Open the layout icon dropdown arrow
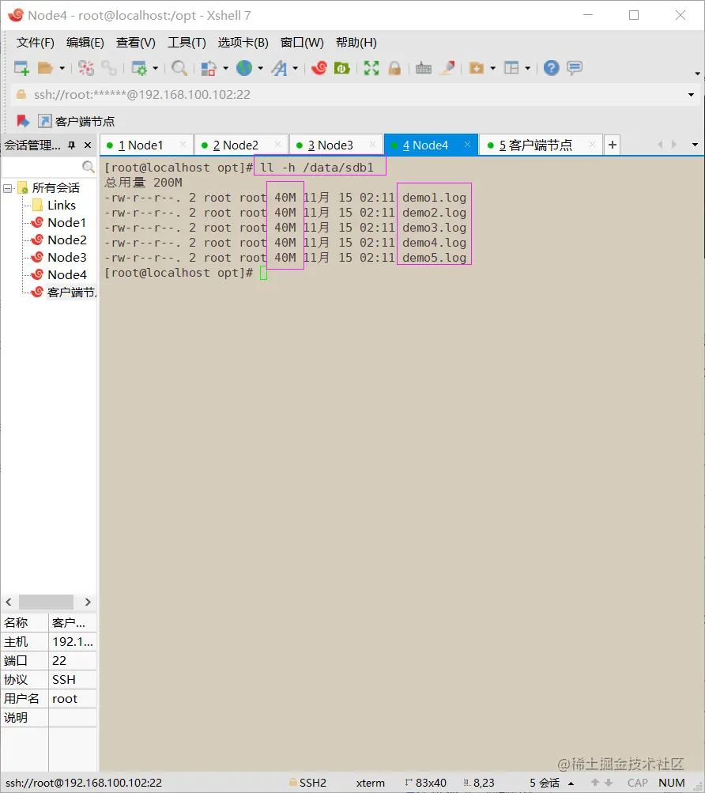The image size is (705, 793). pyautogui.click(x=527, y=68)
